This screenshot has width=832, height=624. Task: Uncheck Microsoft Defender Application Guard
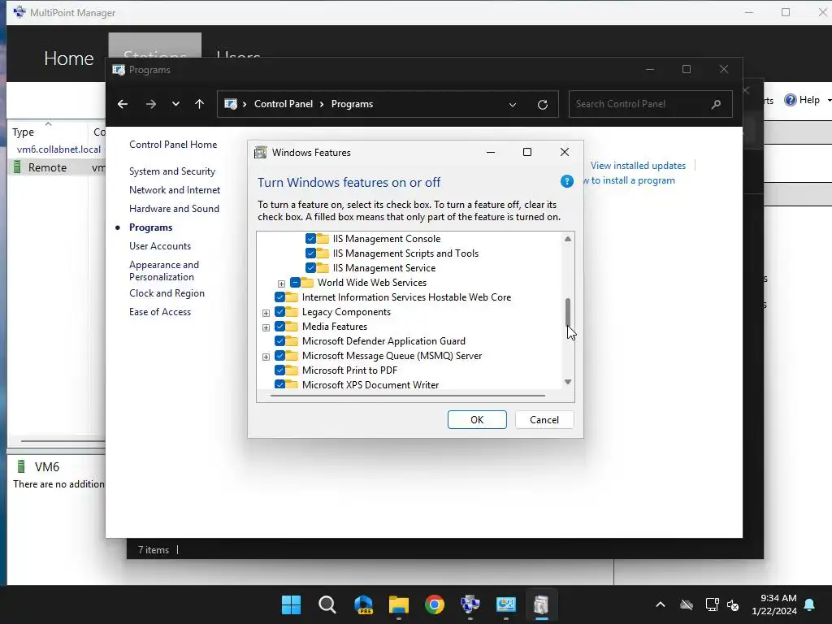tap(280, 341)
